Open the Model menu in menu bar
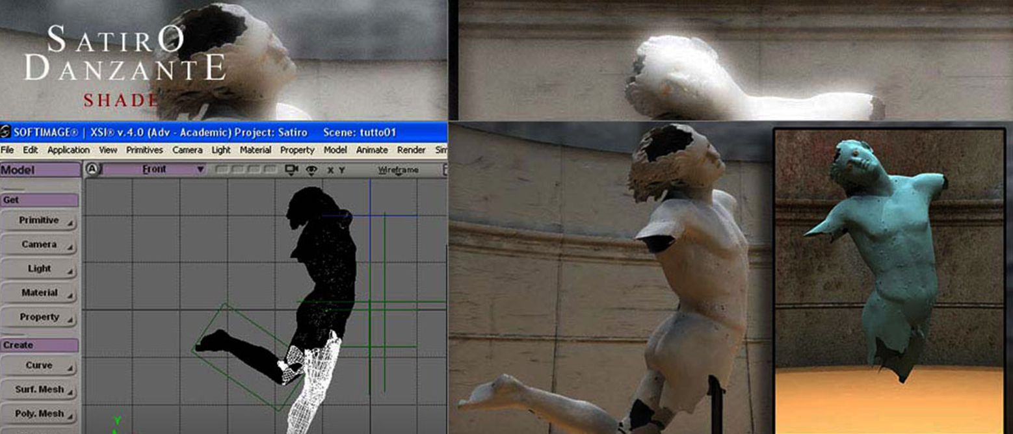Viewport: 1013px width, 434px height. [x=335, y=150]
